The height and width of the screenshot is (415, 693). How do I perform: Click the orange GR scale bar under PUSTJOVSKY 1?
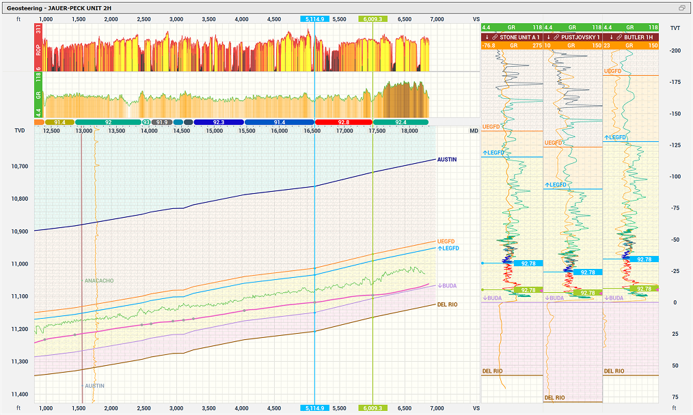573,46
